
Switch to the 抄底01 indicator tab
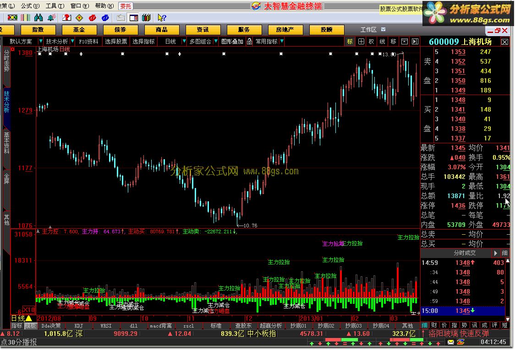[x=298, y=326]
